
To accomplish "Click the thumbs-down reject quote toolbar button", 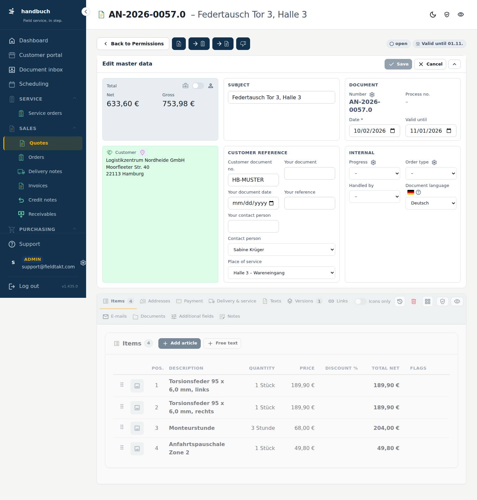I will pos(243,44).
